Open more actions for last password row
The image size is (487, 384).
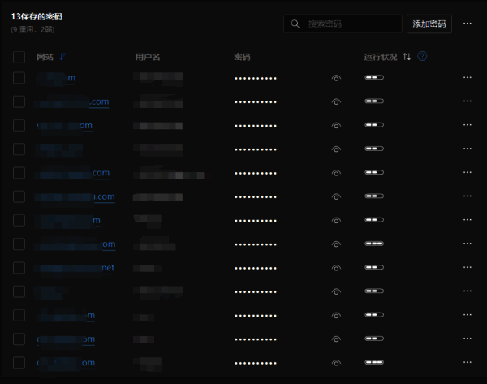coord(467,363)
